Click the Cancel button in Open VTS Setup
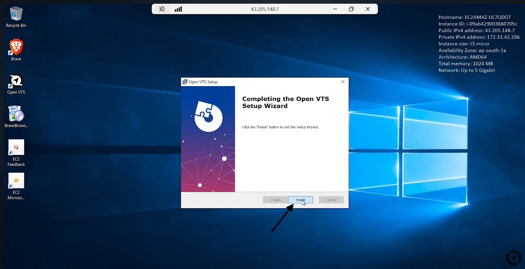525x269 pixels. point(331,200)
